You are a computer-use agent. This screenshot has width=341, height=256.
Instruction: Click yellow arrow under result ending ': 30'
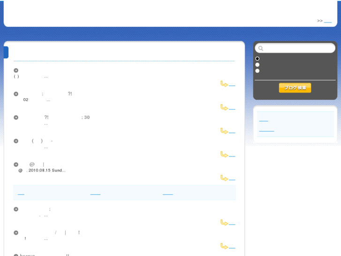pyautogui.click(x=224, y=131)
